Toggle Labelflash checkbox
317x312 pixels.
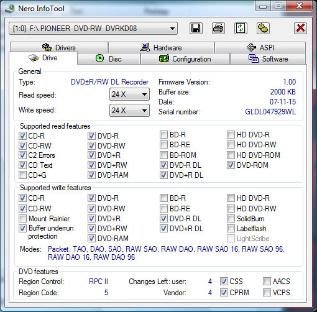pyautogui.click(x=231, y=229)
